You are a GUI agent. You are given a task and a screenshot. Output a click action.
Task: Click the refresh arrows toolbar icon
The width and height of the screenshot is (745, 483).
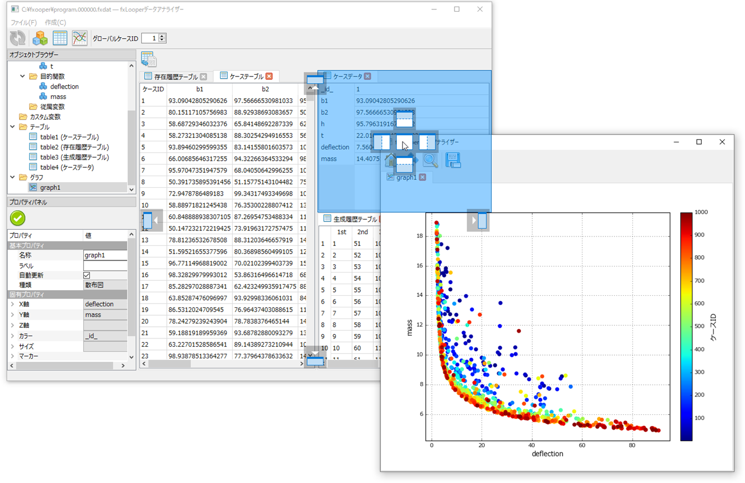coord(18,38)
